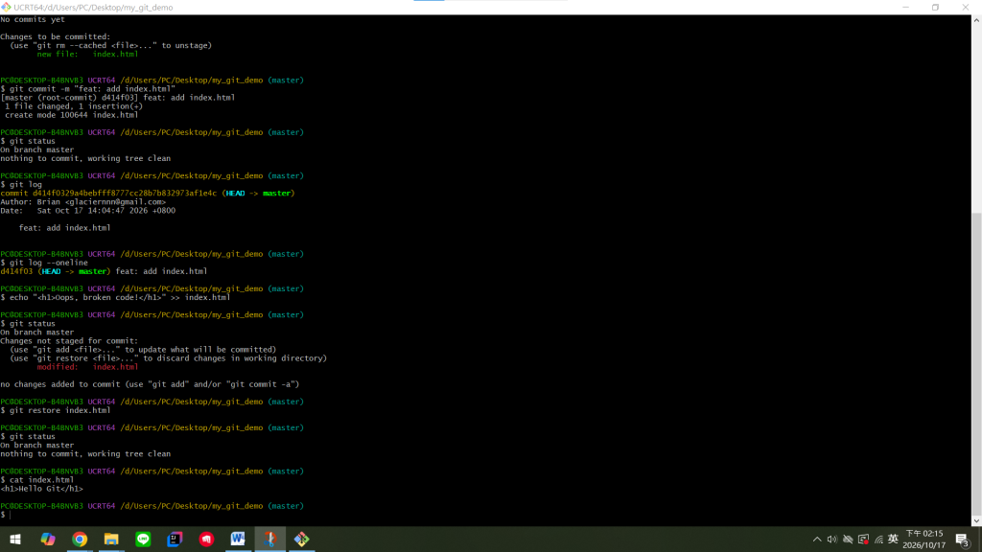The image size is (982, 552).
Task: Restore down the UCRT64 terminal window
Action: 936,7
